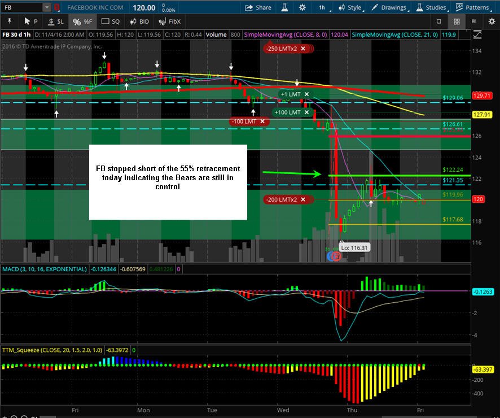The width and height of the screenshot is (500, 418).
Task: Expand the 1h timeframe dropdown
Action: 324,7
